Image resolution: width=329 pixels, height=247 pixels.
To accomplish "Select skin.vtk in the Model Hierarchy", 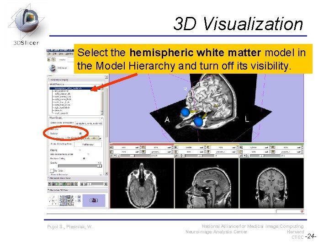I will [58, 110].
